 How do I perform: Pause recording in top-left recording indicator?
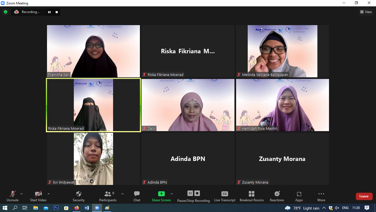coord(49,12)
